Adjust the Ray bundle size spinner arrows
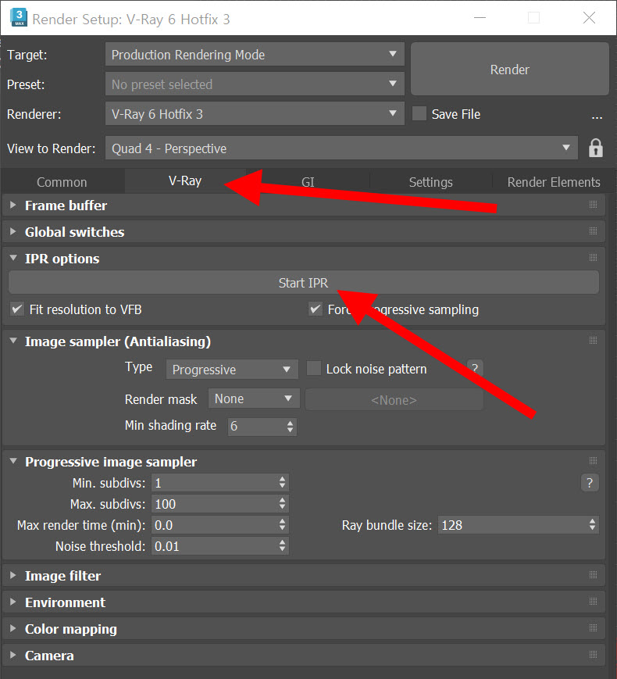617x679 pixels. pyautogui.click(x=592, y=525)
